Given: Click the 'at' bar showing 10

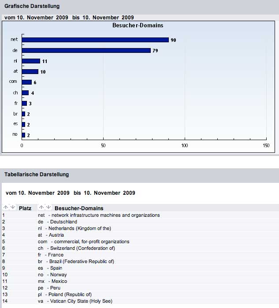Looking at the screenshot, I should tap(30, 71).
